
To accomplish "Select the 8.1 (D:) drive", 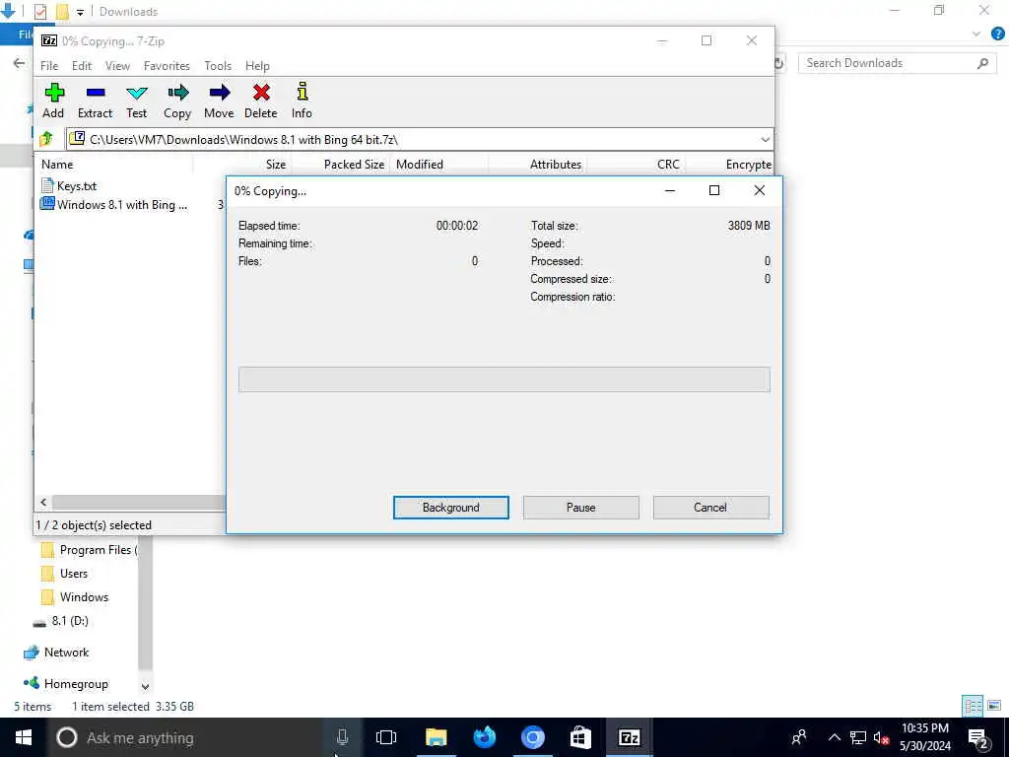I will click(60, 621).
